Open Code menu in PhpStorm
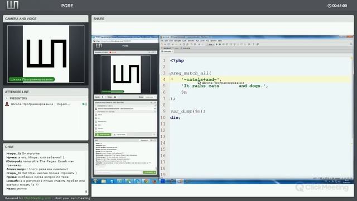The image size is (357, 201). tap(185, 41)
